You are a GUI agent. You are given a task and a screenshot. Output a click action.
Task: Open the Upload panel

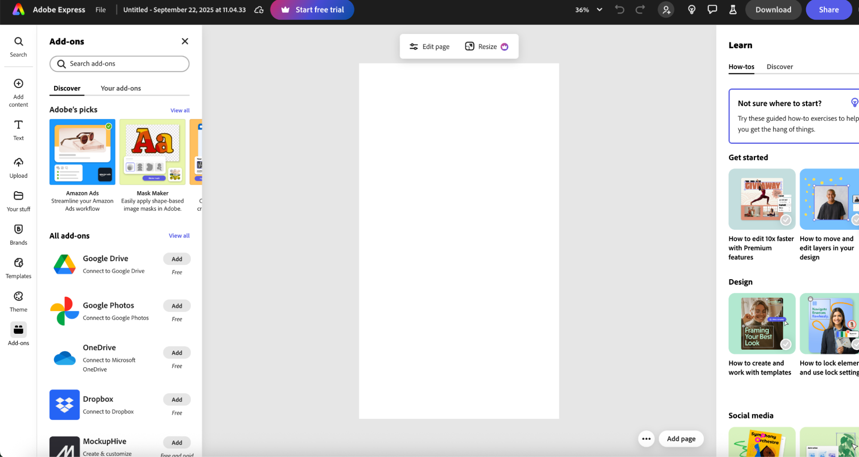[18, 168]
